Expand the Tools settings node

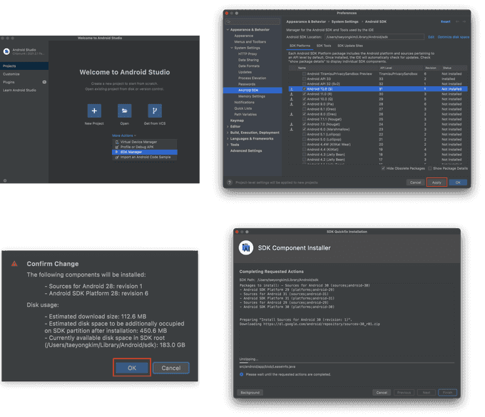(228, 145)
